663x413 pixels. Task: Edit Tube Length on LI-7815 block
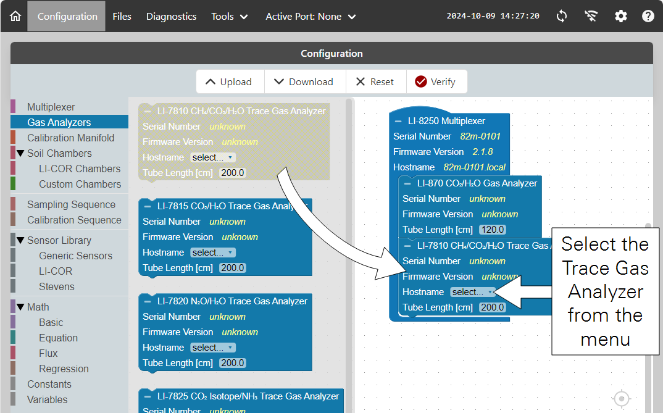pos(233,268)
